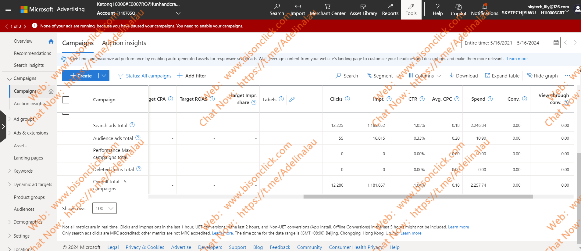Search within campaigns table

pos(347,76)
